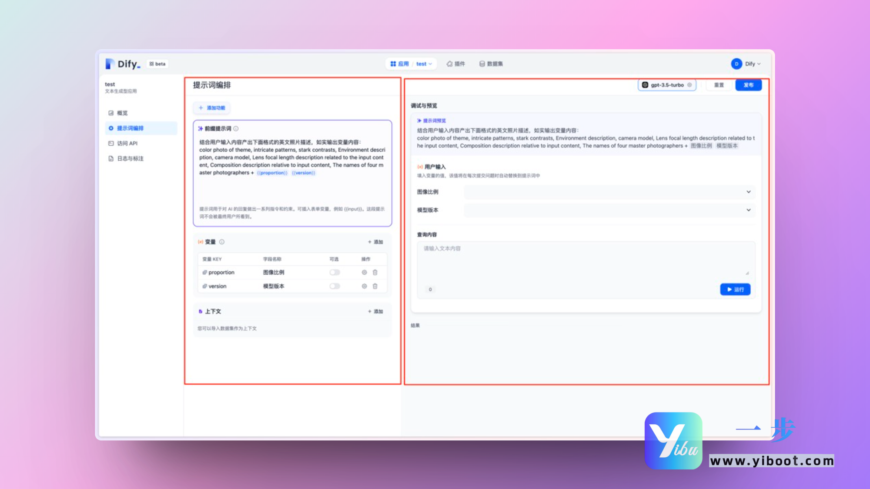Image resolution: width=870 pixels, height=489 pixels.
Task: Delete the version variable
Action: point(375,286)
